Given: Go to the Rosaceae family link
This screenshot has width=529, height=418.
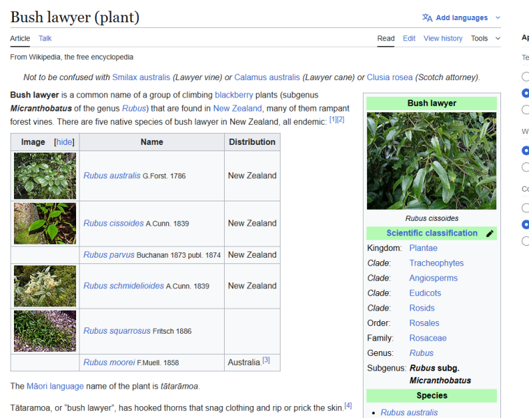Looking at the screenshot, I should (428, 338).
